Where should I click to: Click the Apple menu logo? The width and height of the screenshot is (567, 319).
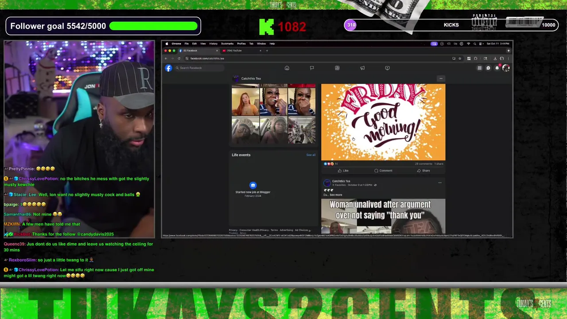(167, 43)
